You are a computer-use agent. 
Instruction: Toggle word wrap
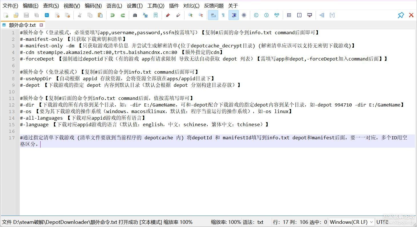(213, 15)
